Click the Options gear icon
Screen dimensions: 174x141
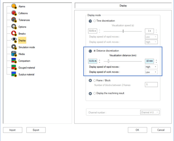[x=14, y=27]
